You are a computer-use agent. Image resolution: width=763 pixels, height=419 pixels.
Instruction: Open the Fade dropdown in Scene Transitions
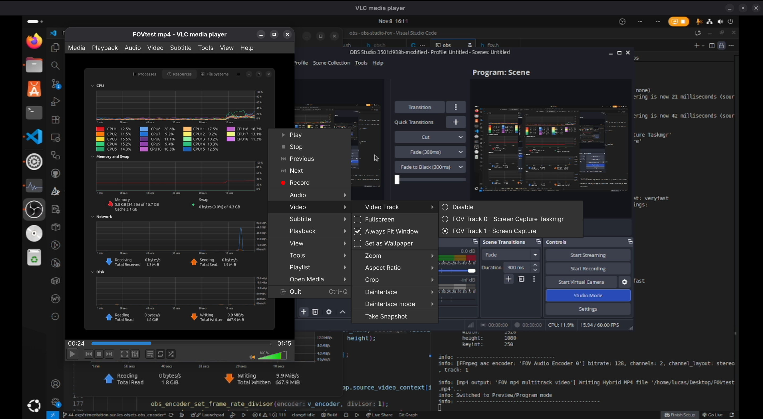click(510, 255)
